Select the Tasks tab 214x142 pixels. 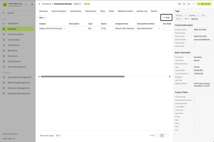(103, 11)
